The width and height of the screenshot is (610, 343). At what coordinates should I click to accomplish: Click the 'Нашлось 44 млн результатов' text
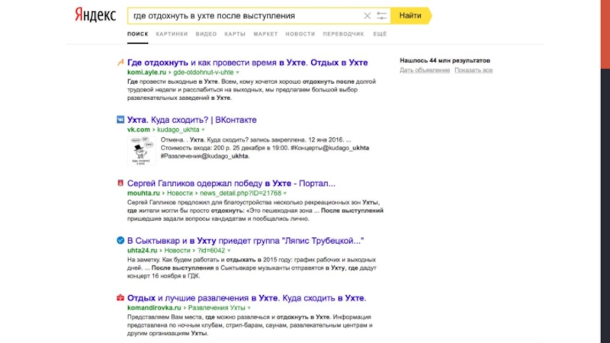coord(445,61)
